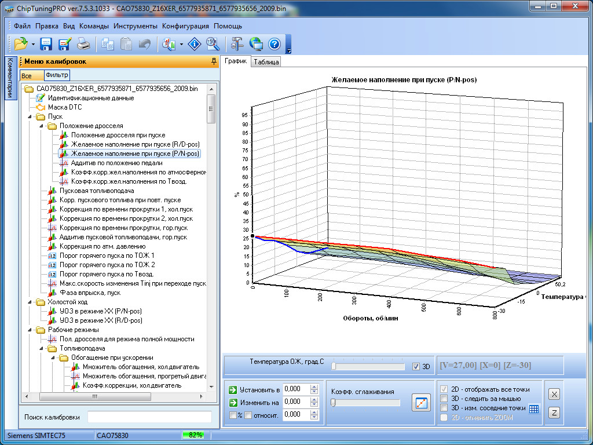Open the dropdown arrow next to the open folder icon
593x445 pixels.
(33, 44)
